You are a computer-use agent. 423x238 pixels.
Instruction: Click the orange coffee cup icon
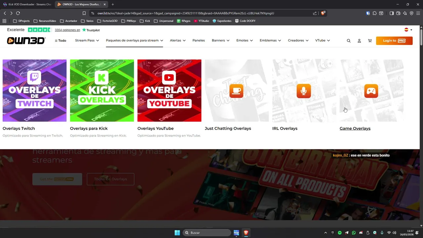click(x=236, y=91)
